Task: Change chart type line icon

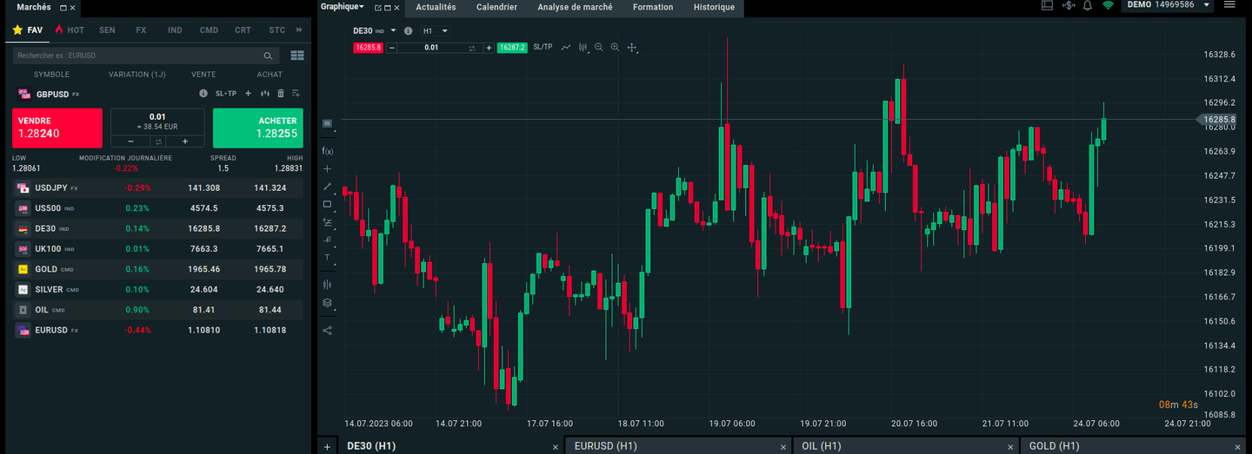Action: tap(566, 48)
